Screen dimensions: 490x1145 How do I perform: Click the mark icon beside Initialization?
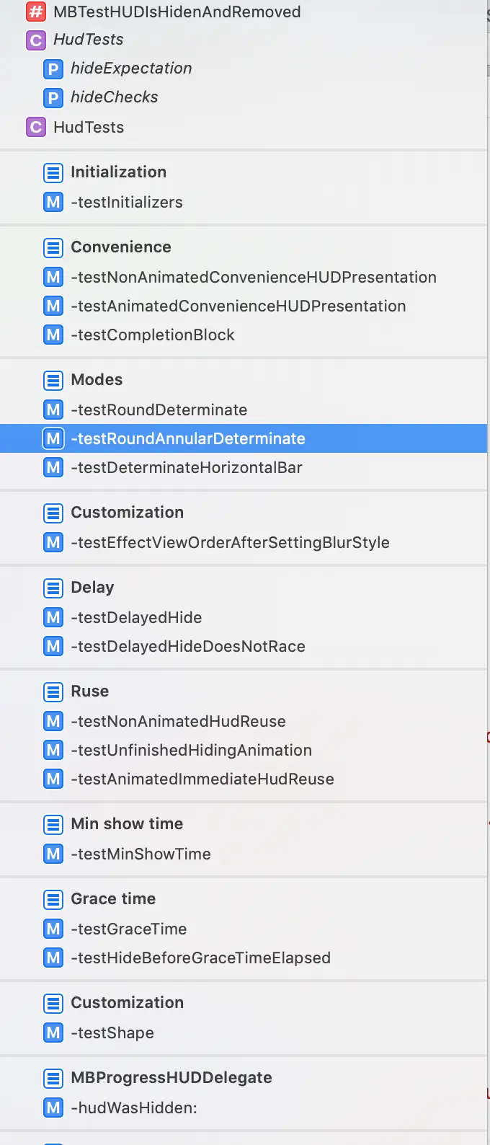pos(53,172)
